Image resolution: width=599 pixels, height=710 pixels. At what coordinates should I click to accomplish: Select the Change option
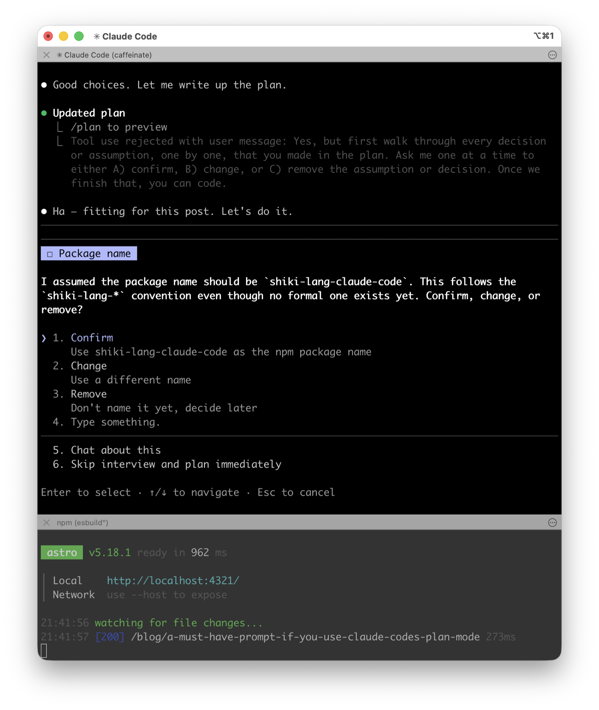pos(89,366)
